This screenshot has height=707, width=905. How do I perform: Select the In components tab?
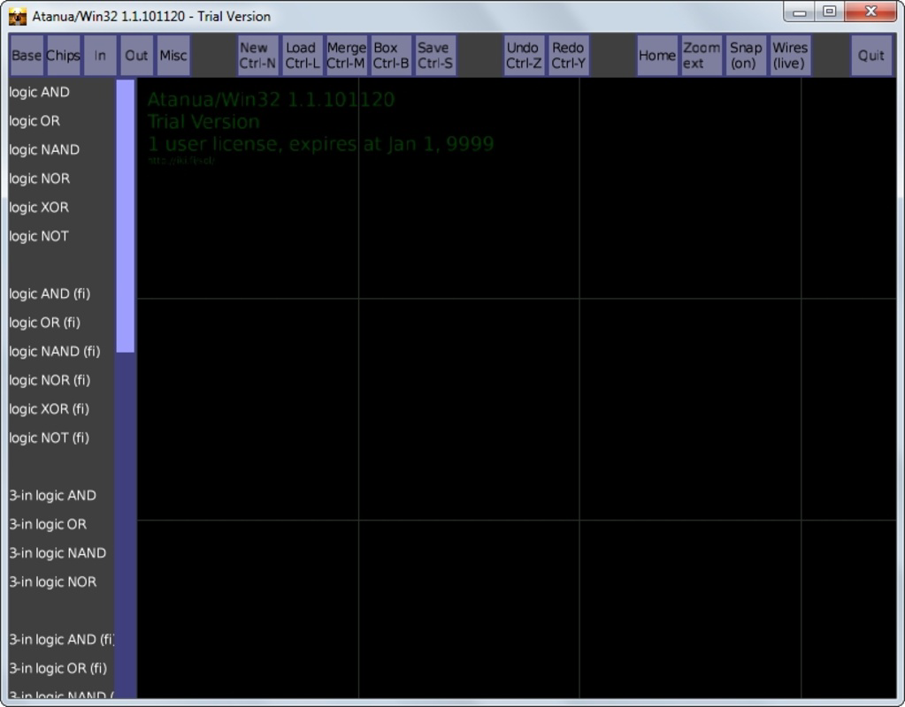[100, 56]
